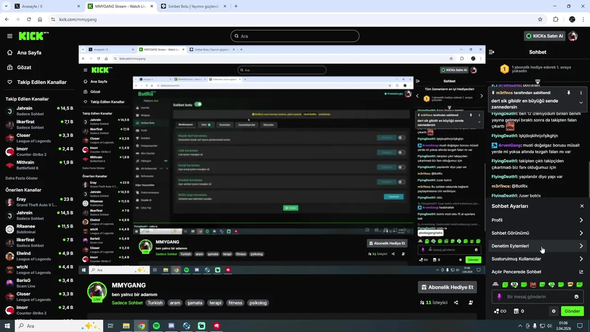Image resolution: width=590 pixels, height=332 pixels.
Task: Expand Profil in Sohbet Ayarları
Action: pos(537,220)
